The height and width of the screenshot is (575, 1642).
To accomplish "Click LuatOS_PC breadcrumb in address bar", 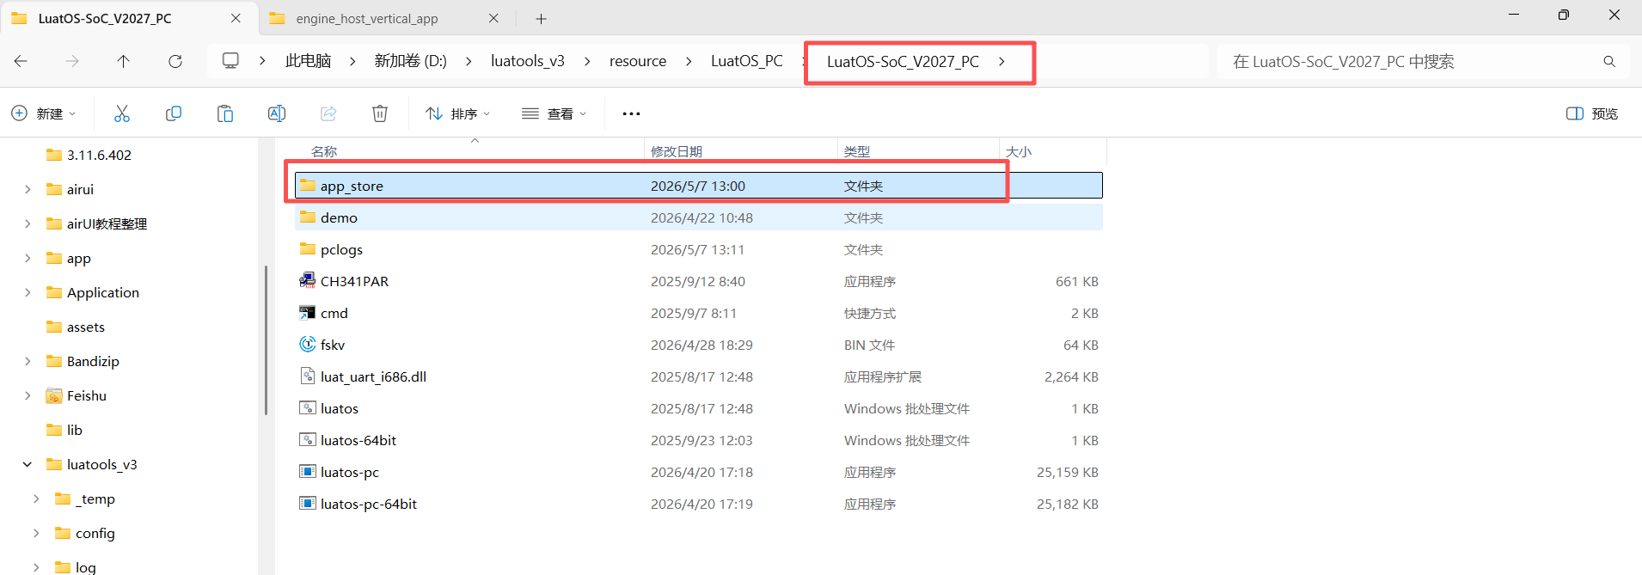I will 747,61.
